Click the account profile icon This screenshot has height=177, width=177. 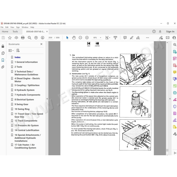click(174, 38)
